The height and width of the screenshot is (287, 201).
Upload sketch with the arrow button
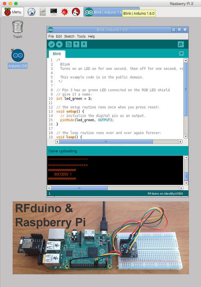(x=59, y=44)
